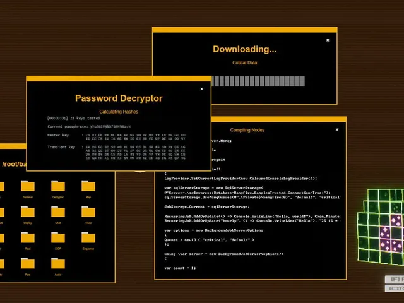
Task: Open the Sequence folder
Action: pyautogui.click(x=88, y=238)
